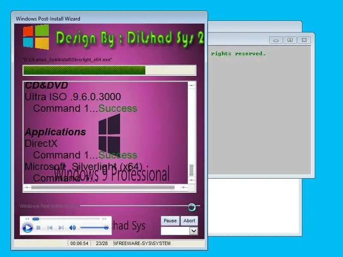This screenshot has height=257, width=343.
Task: Abort the post-install wizard
Action: click(x=189, y=221)
